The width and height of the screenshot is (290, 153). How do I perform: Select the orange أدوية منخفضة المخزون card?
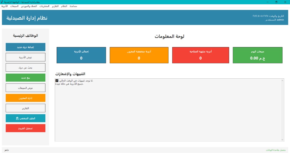click(x=139, y=55)
